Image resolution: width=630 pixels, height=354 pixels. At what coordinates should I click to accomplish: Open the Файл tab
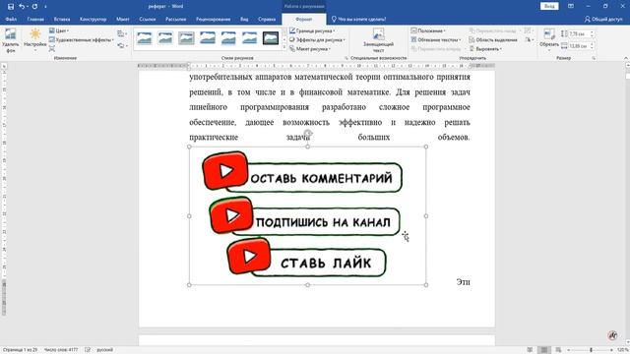(11, 19)
